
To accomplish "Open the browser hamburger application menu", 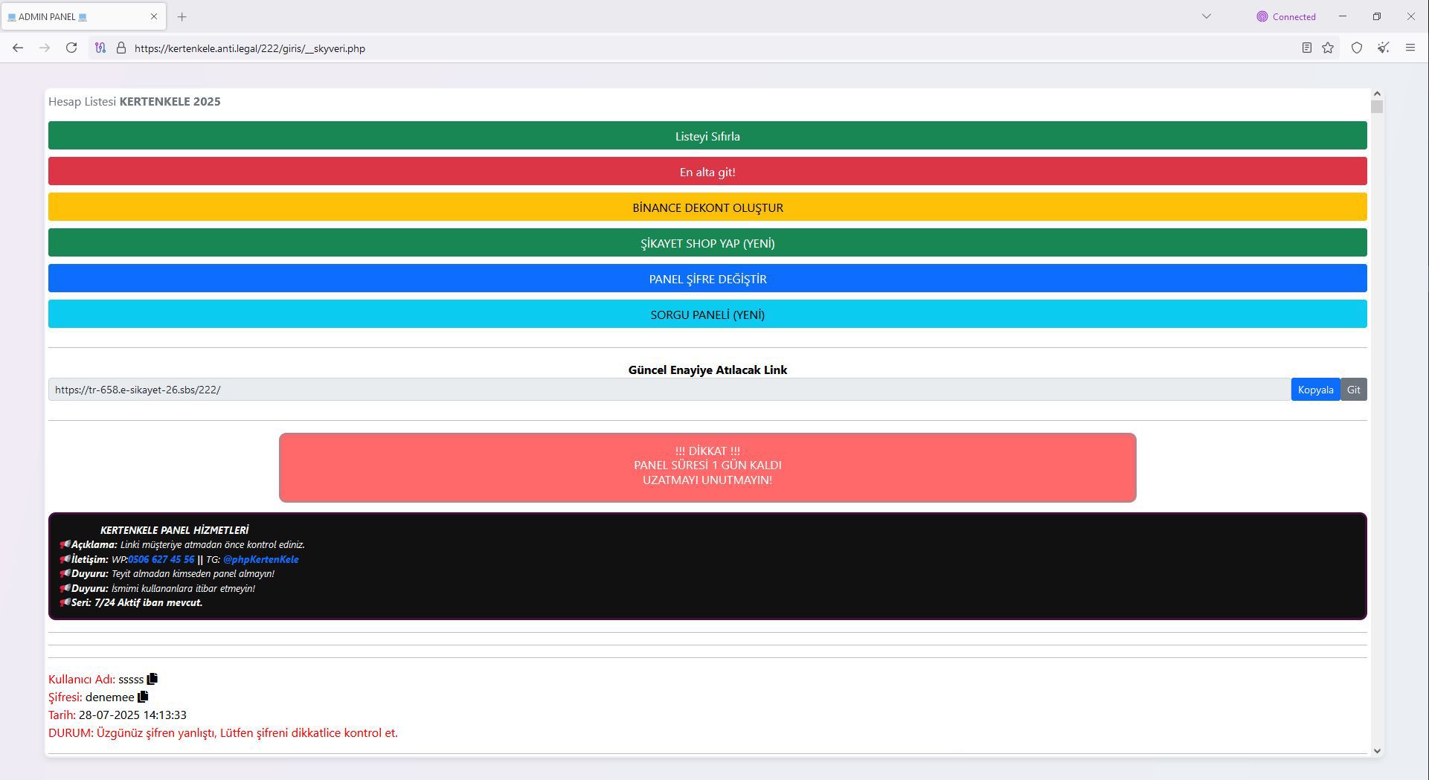I will point(1410,48).
